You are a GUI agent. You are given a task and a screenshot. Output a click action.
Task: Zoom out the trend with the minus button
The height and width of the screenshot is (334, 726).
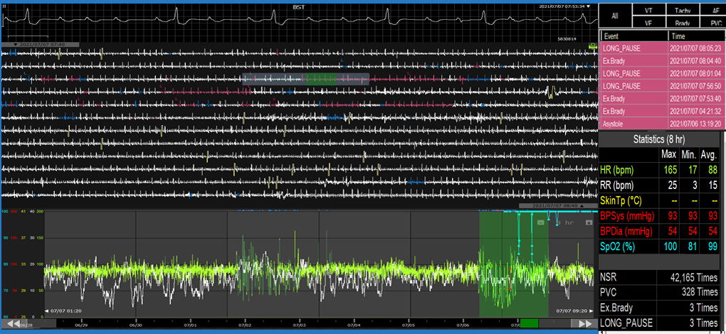(540, 222)
